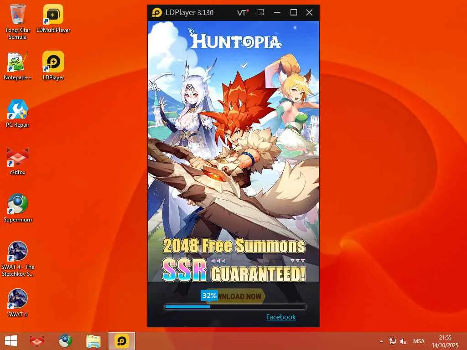Open the Notepad++ desktop shortcut

18,66
